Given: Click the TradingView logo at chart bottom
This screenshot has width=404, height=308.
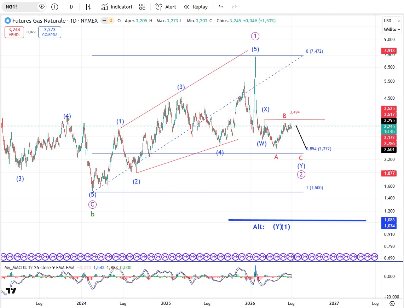Looking at the screenshot, I should click(11, 291).
